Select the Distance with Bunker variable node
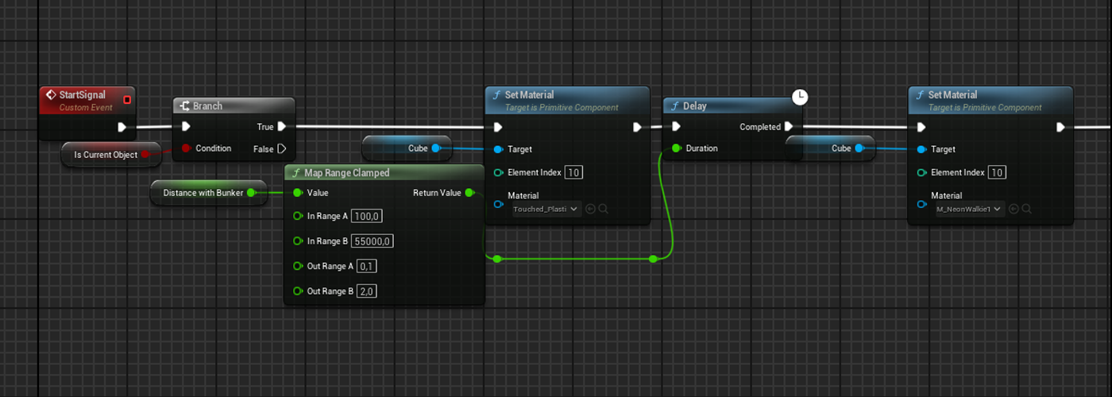The image size is (1112, 397). pyautogui.click(x=203, y=192)
